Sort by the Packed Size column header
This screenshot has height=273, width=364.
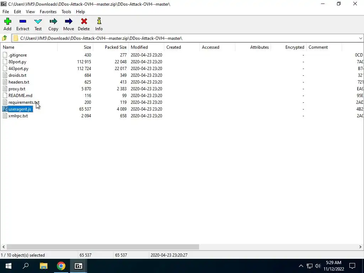[x=111, y=47]
